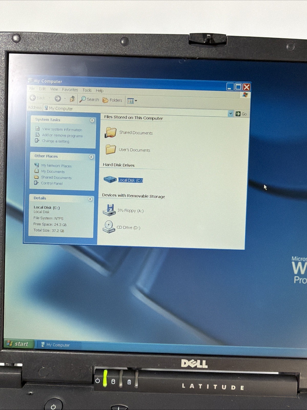The image size is (307, 410).
Task: Click My Computer taskbar button
Action: pyautogui.click(x=59, y=345)
